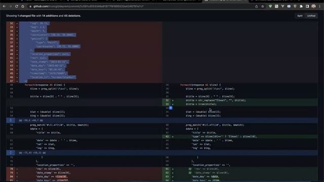Click added line 61 commented 'rev'
This screenshot has height=182, width=324.
point(240,169)
